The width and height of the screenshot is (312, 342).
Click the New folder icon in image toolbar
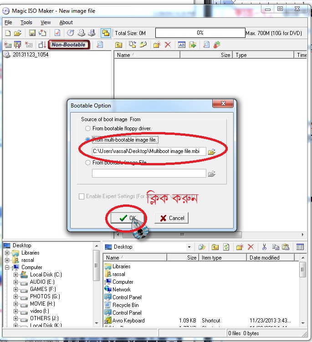pyautogui.click(x=157, y=45)
